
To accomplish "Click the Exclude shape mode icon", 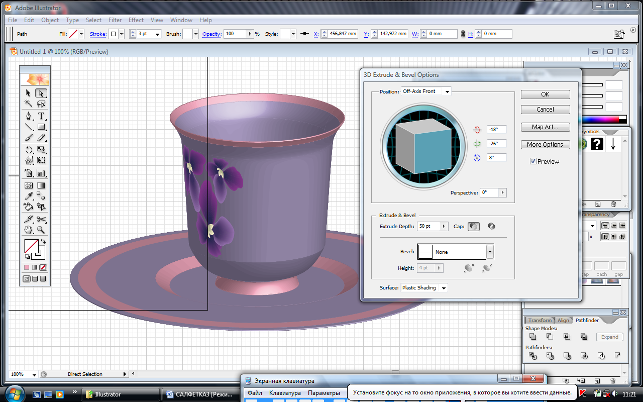I will 584,337.
